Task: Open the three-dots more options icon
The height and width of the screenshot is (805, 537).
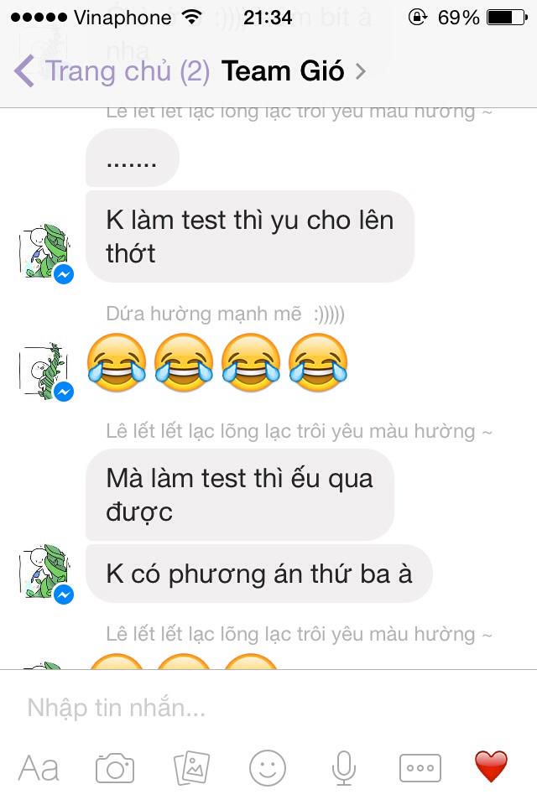Action: [x=420, y=768]
